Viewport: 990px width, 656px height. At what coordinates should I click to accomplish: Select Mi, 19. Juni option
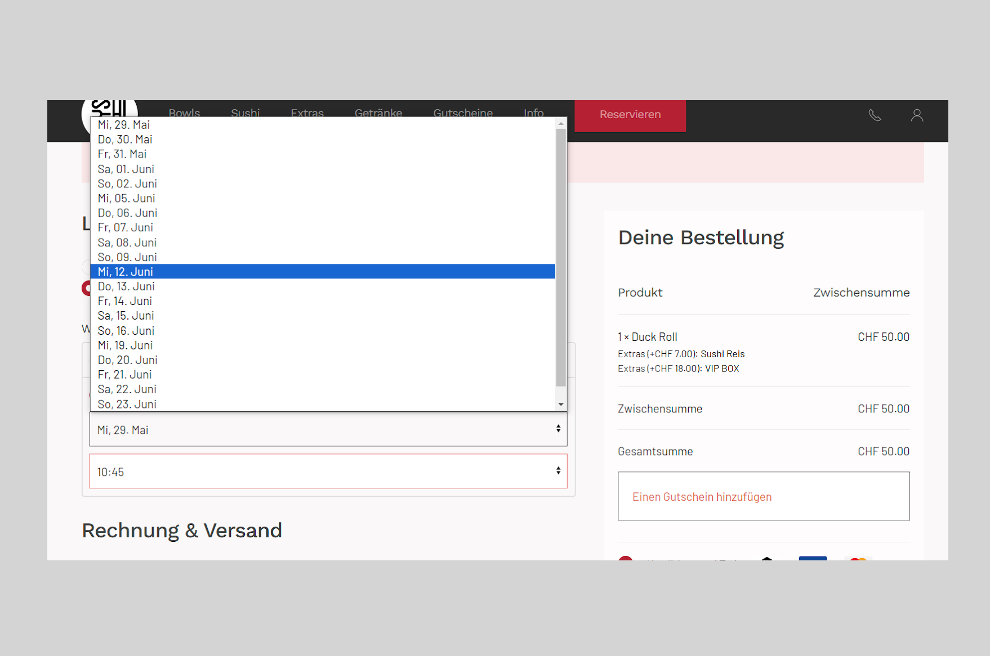tap(323, 345)
